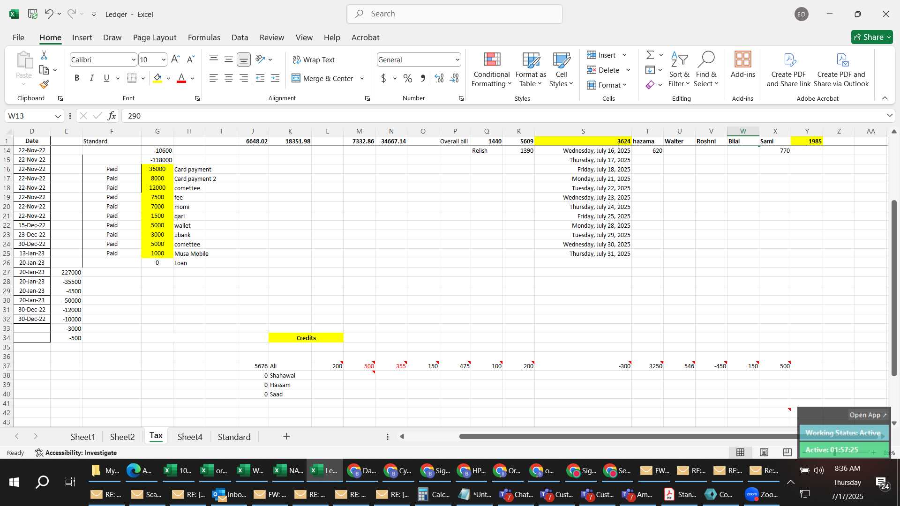Image resolution: width=900 pixels, height=506 pixels.
Task: Open the Sort & Filter dropdown
Action: [679, 69]
